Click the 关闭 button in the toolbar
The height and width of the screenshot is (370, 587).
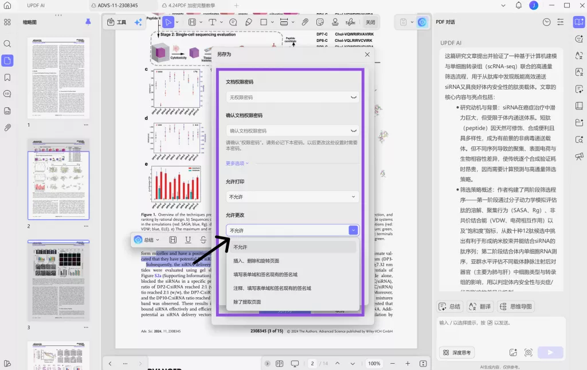(x=370, y=22)
